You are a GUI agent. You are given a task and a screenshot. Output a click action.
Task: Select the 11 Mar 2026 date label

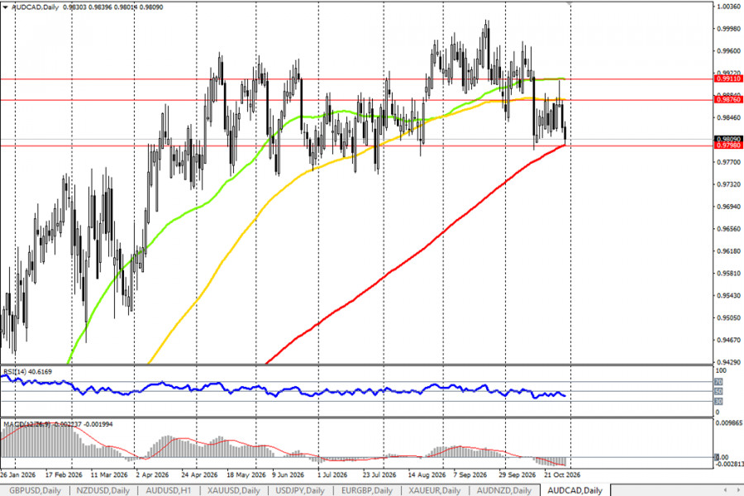109,475
